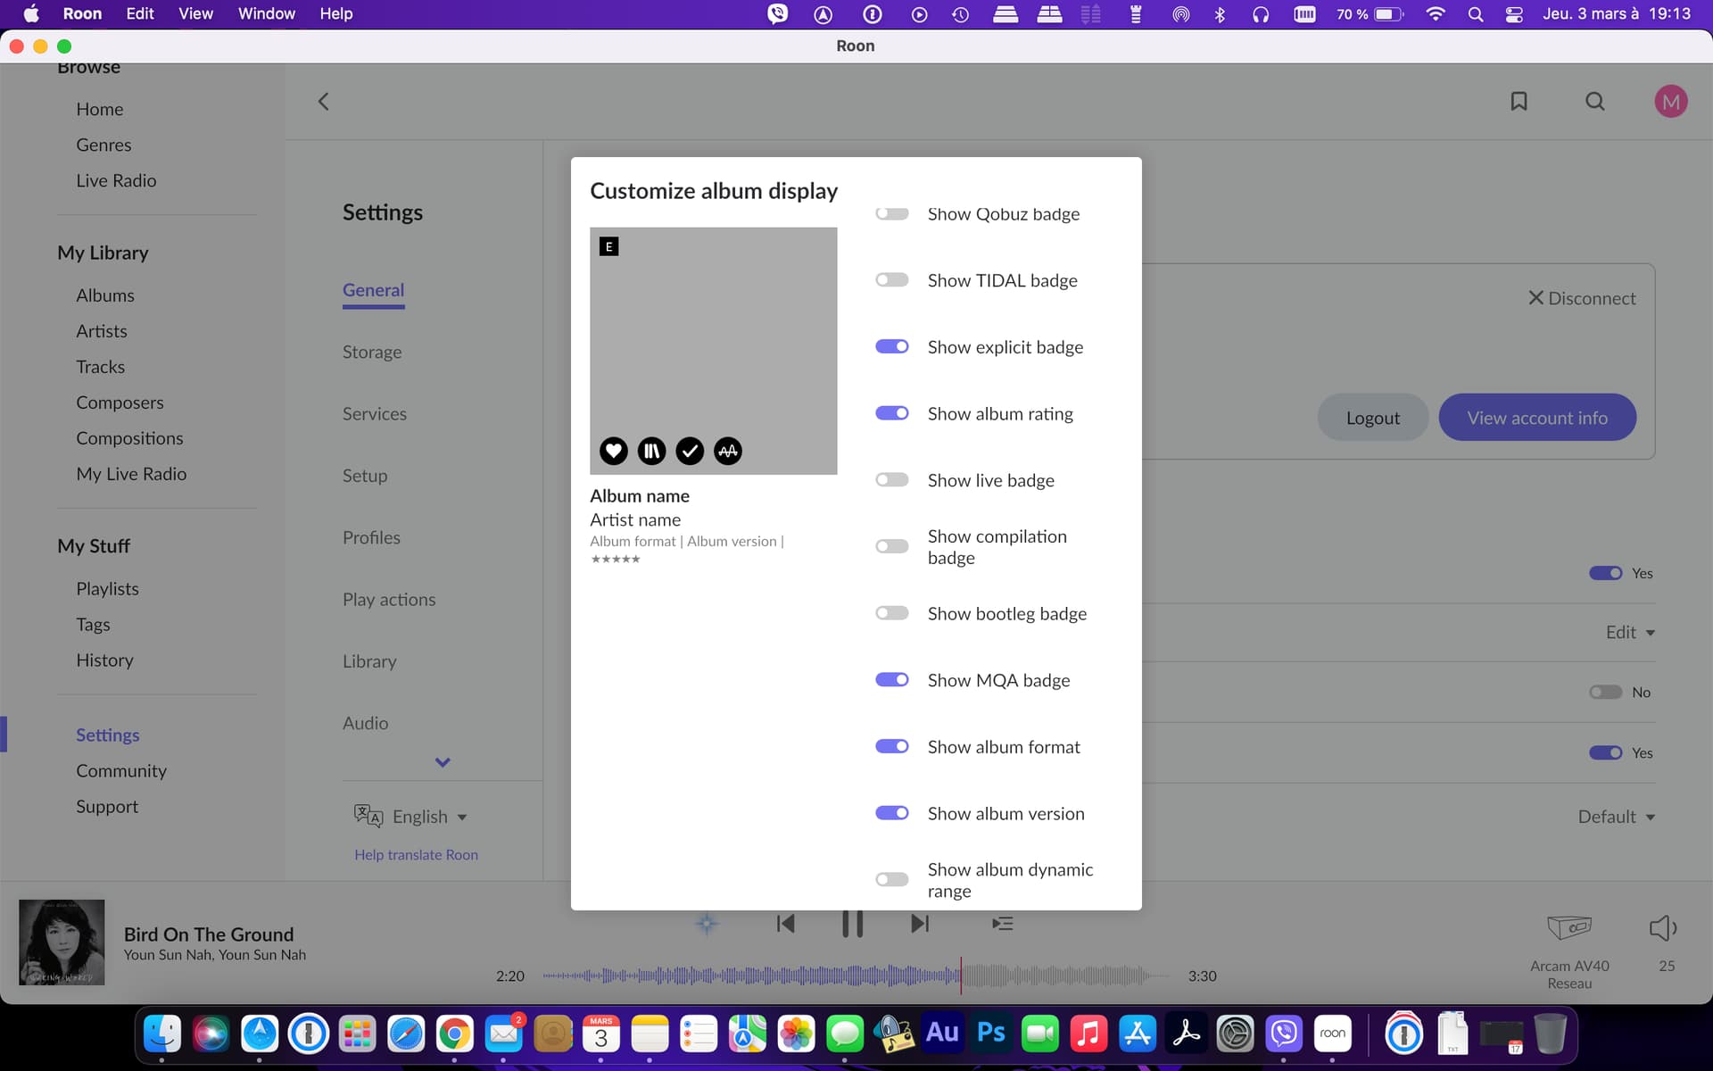The image size is (1713, 1071).
Task: Open the English language dropdown
Action: (x=430, y=817)
